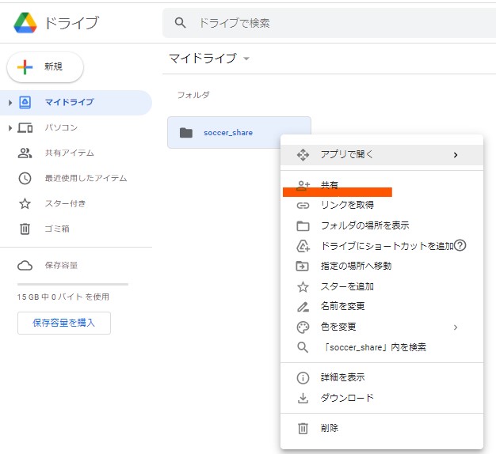Click the star icon for スター付き

pyautogui.click(x=25, y=204)
